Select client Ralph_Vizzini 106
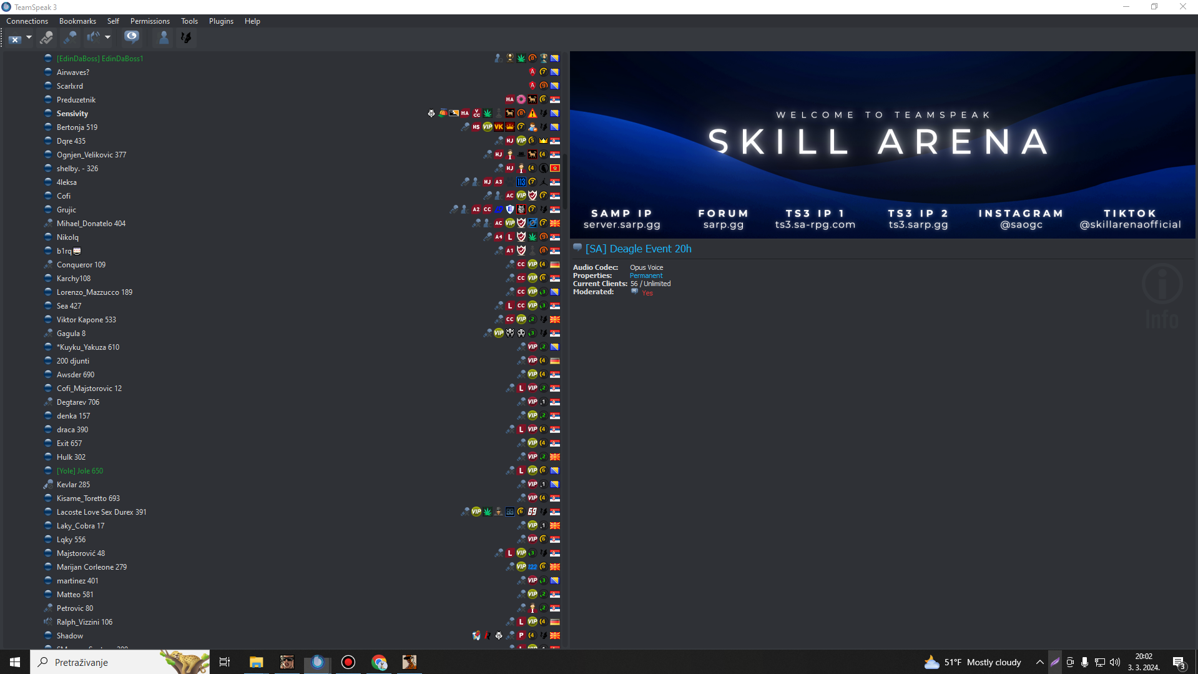The image size is (1198, 674). [84, 622]
